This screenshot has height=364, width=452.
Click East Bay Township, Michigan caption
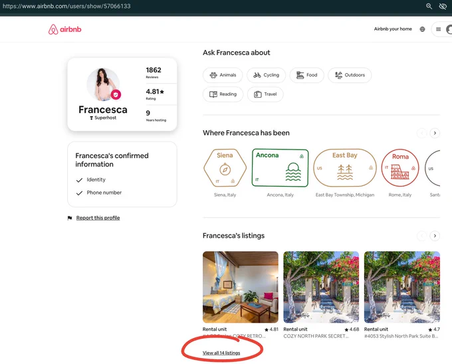tap(345, 195)
